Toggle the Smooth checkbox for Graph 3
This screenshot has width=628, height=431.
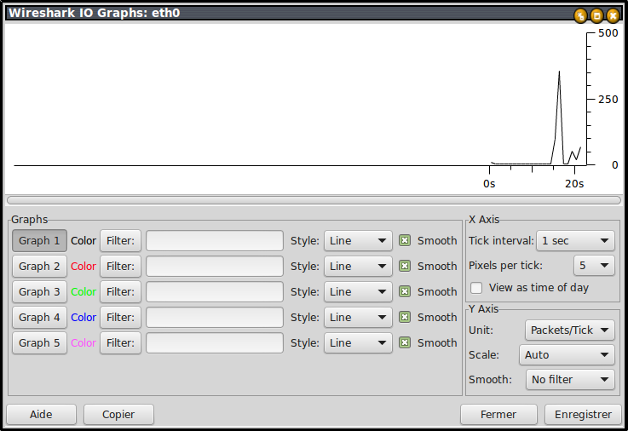(x=405, y=292)
